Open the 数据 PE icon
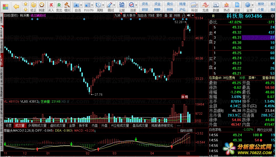 (x=216, y=5)
